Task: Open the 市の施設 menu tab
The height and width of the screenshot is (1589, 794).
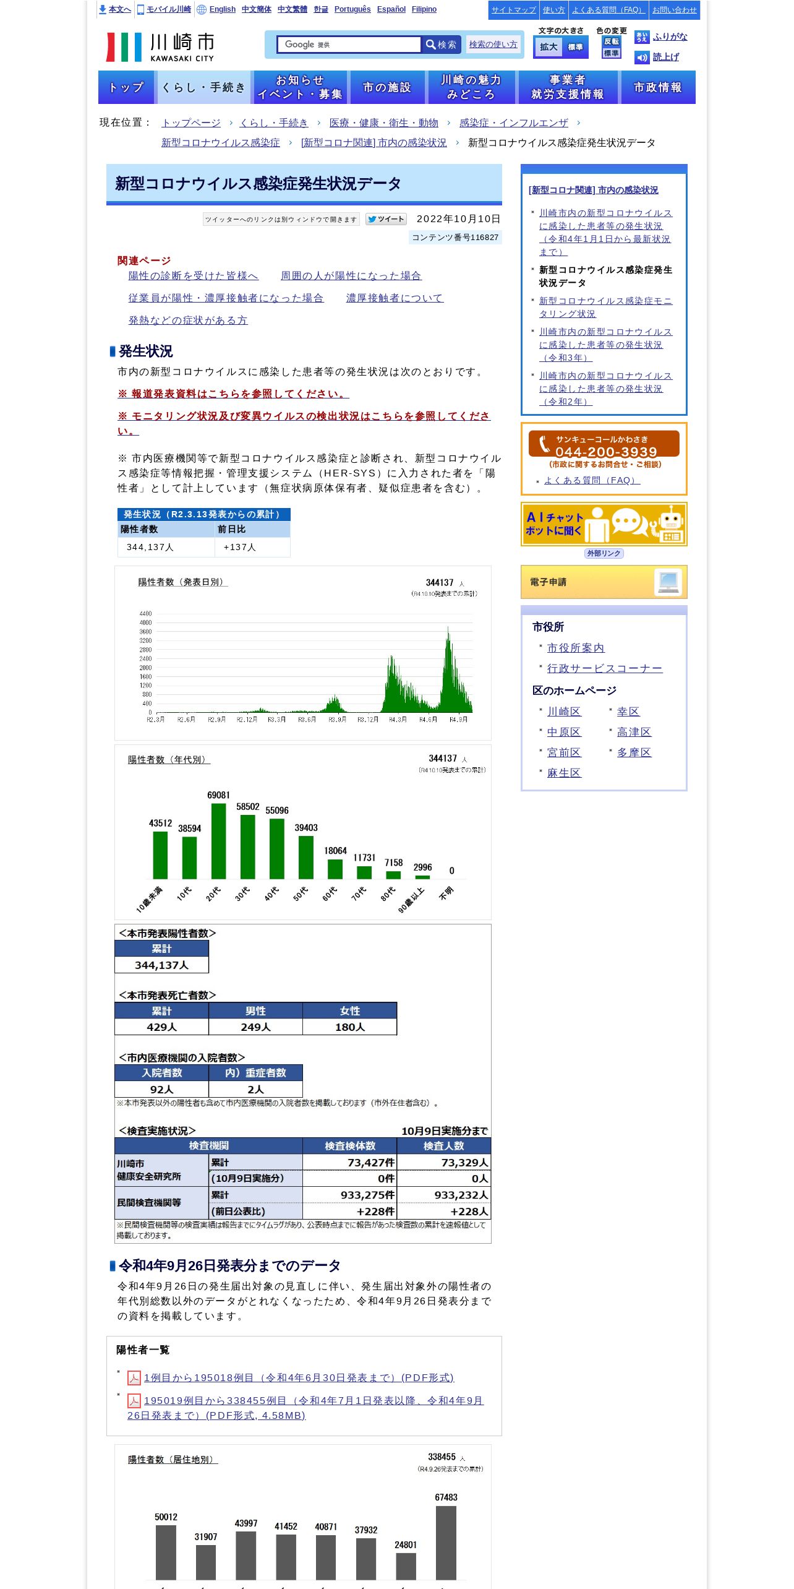Action: 387,87
